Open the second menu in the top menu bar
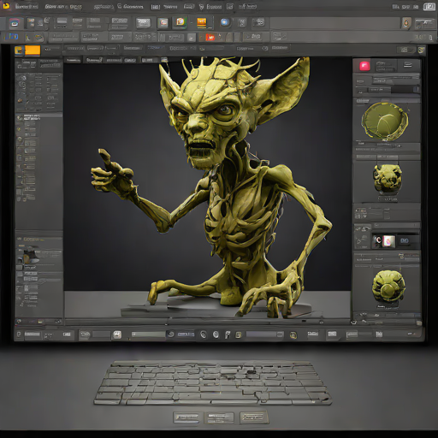Screen dimensions: 438x438 tap(63, 7)
